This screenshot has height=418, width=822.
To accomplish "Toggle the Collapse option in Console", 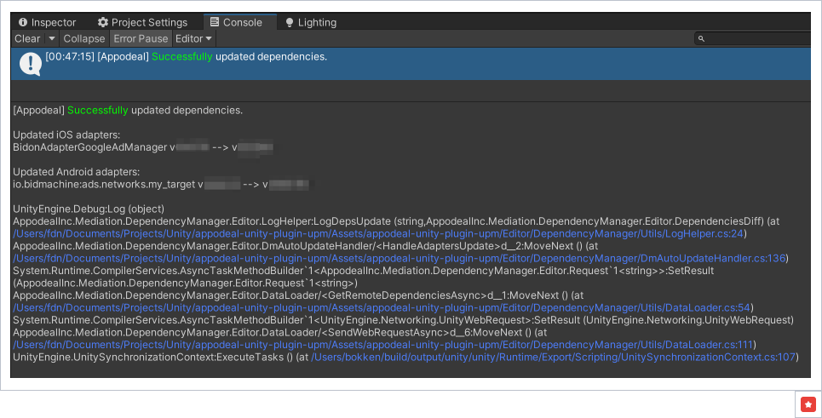I will coord(84,39).
